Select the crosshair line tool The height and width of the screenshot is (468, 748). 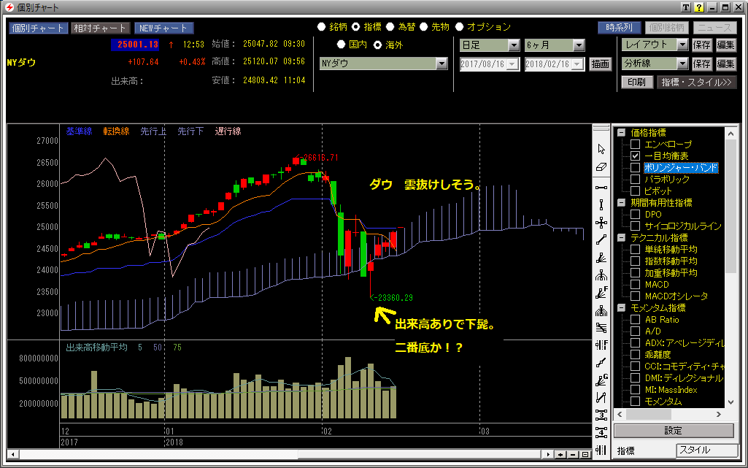(601, 222)
